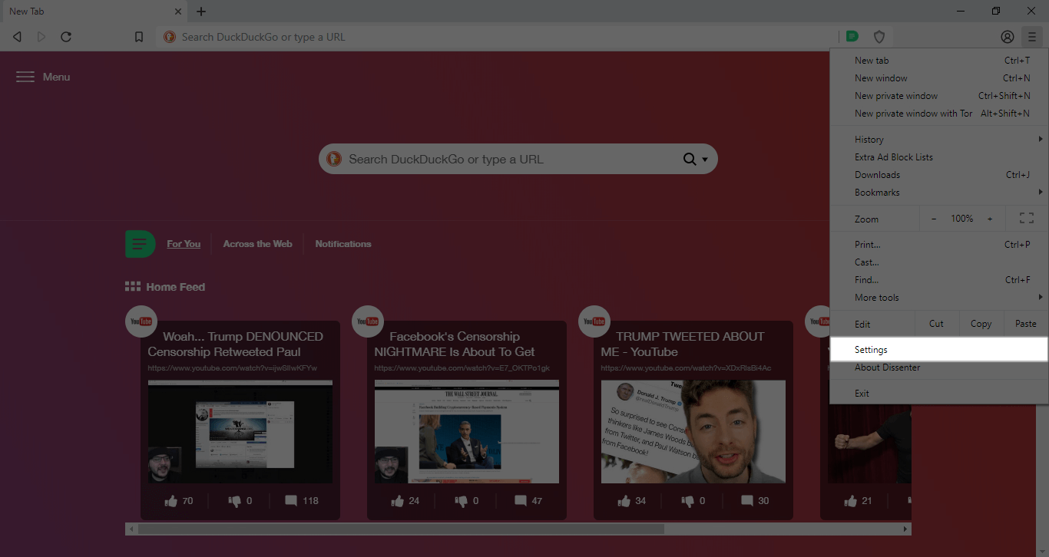Toggle fullscreen icon in Zoom row

(1027, 219)
